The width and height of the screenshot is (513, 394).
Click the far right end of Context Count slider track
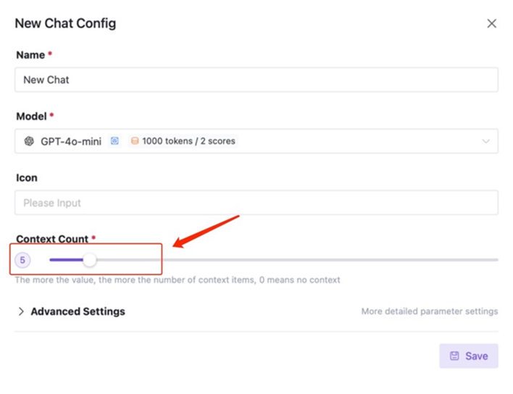coord(496,260)
